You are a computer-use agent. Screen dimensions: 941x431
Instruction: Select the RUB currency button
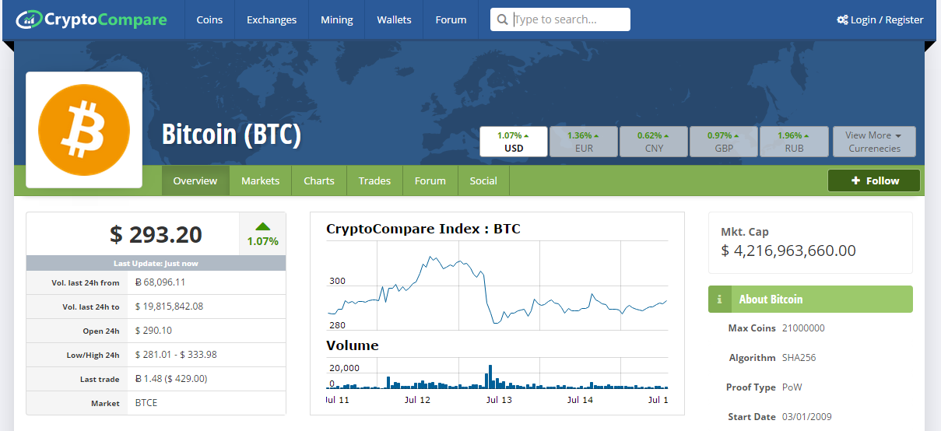[x=794, y=142]
